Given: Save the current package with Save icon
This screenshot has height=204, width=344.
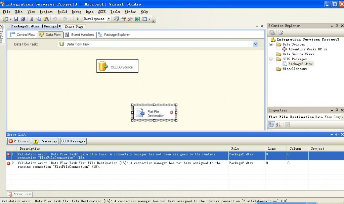Looking at the screenshot, I should click(x=16, y=19).
